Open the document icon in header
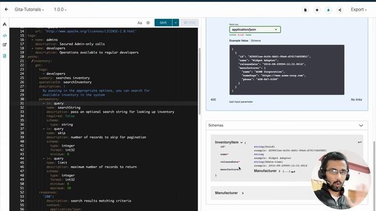This screenshot has height=211, width=376. tap(305, 10)
